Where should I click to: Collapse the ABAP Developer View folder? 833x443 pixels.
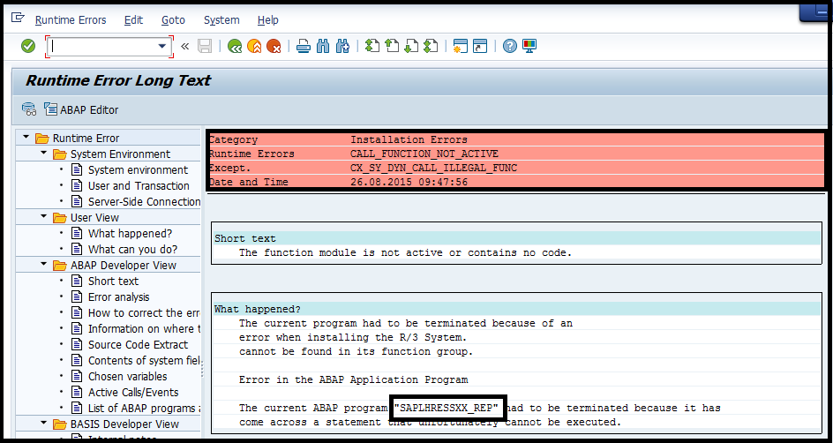click(43, 264)
